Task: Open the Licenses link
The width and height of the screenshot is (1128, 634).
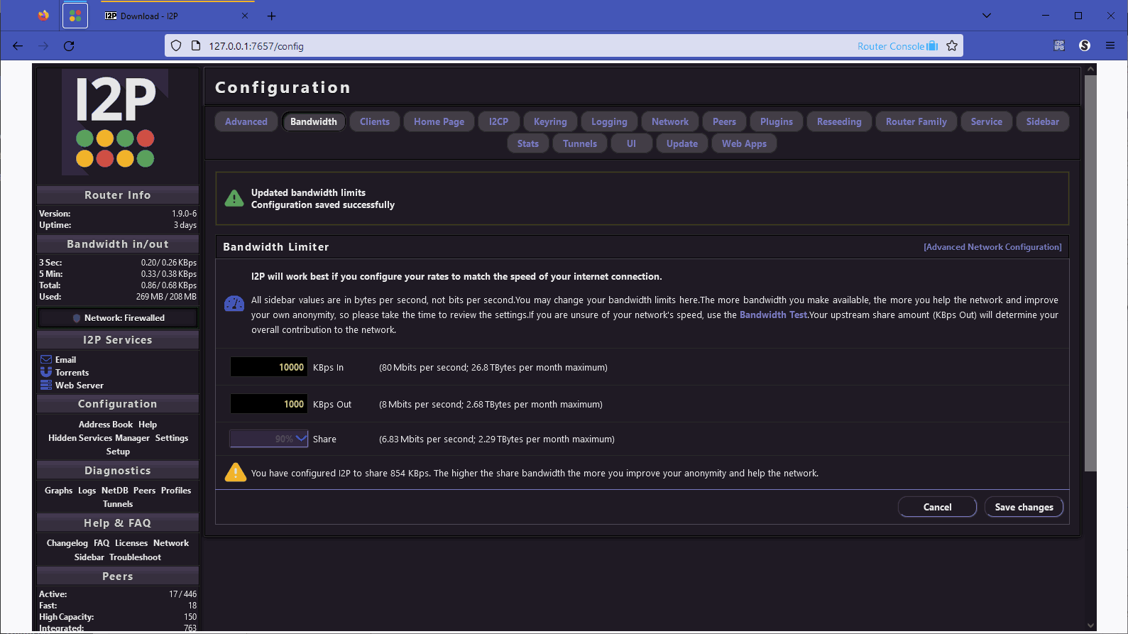Action: [x=131, y=543]
